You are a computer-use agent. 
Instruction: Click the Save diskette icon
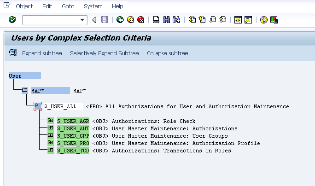[105, 20]
